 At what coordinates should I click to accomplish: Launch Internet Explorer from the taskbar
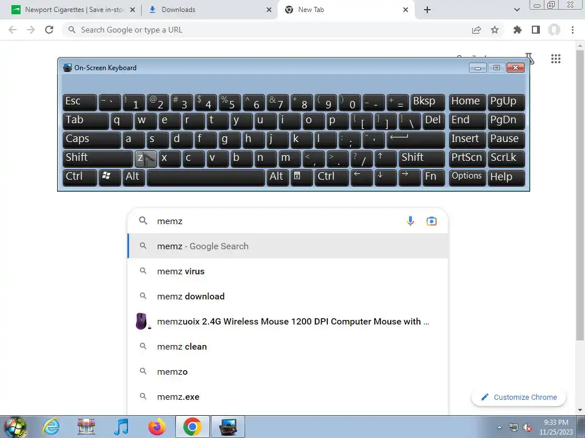tap(51, 427)
